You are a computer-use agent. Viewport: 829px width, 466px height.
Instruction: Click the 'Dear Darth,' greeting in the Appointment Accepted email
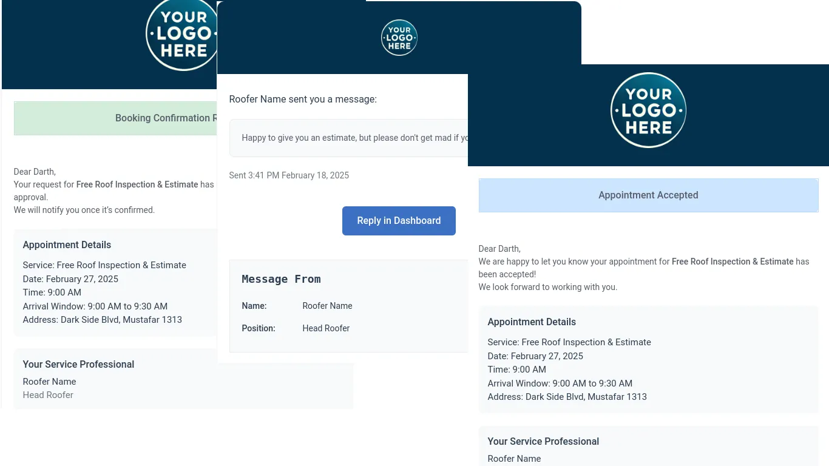tap(499, 249)
